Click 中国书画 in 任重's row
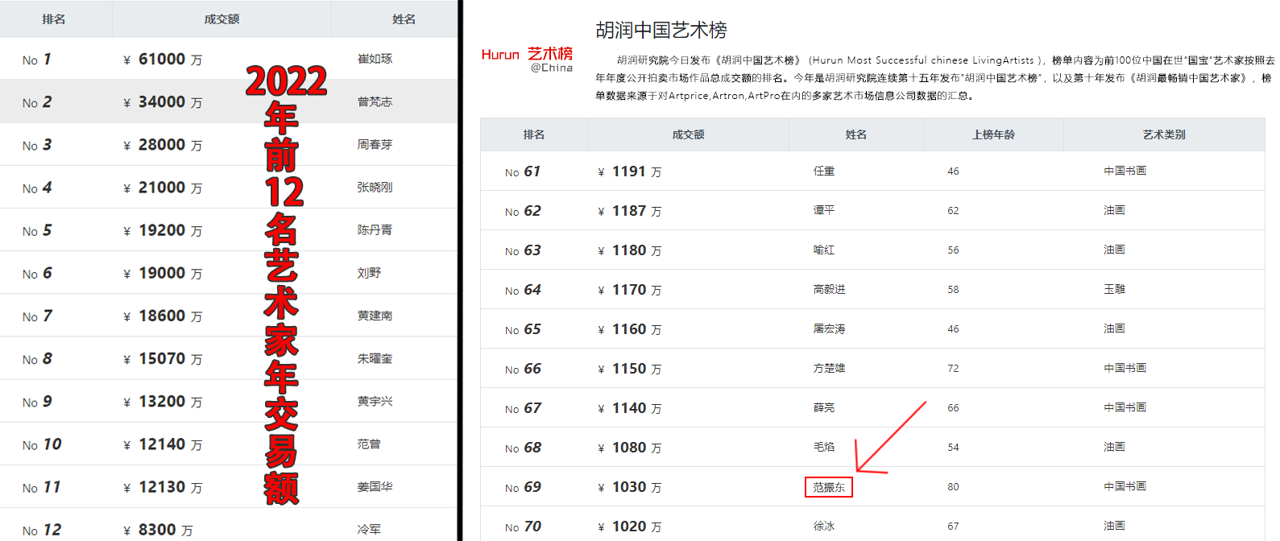The height and width of the screenshot is (541, 1280). 1125,171
